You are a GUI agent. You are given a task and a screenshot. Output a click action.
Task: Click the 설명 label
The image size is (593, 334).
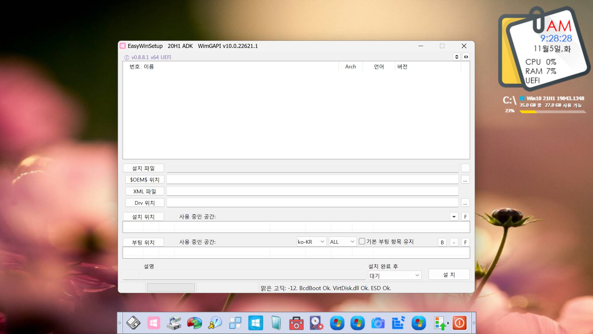coord(149,266)
